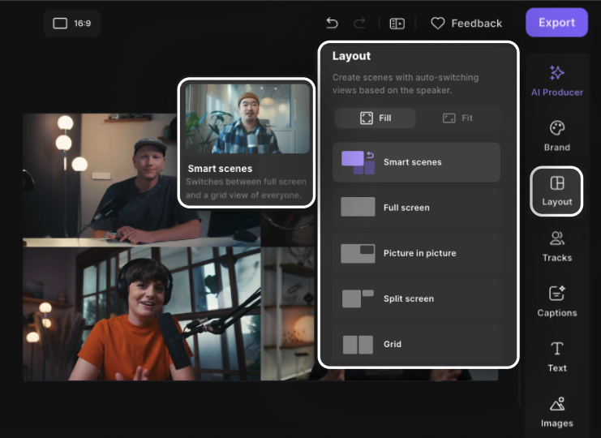Click the redo arrow icon
This screenshot has height=438, width=601.
[359, 24]
